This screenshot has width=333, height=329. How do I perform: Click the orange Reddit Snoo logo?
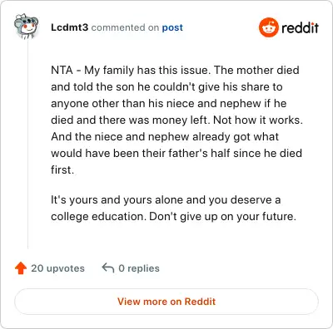point(268,27)
